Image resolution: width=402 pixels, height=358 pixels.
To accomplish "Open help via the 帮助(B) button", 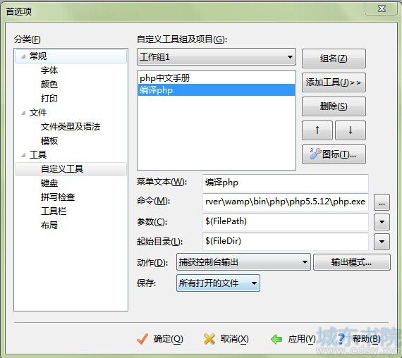I will pos(359,339).
